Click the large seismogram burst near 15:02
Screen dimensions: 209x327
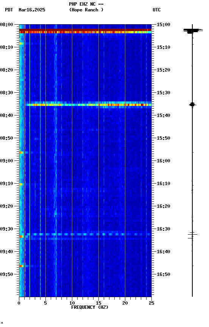click(193, 31)
